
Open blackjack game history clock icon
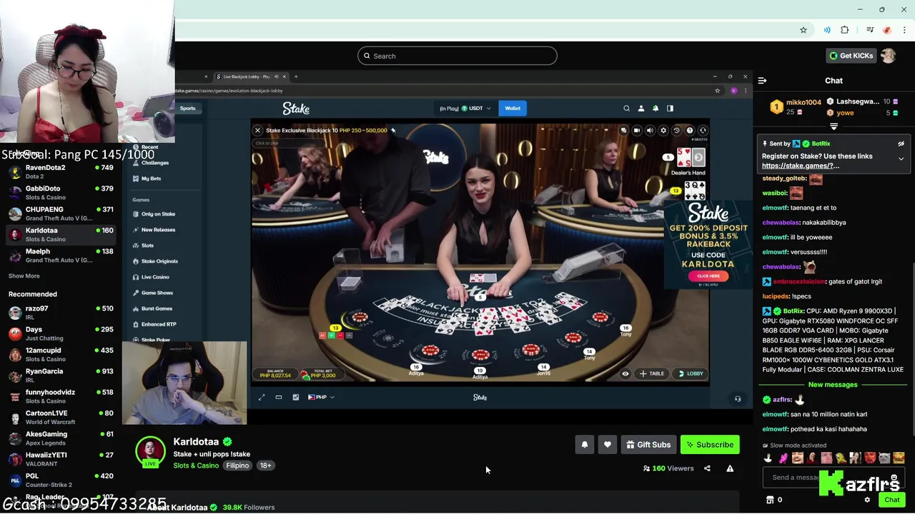(676, 131)
